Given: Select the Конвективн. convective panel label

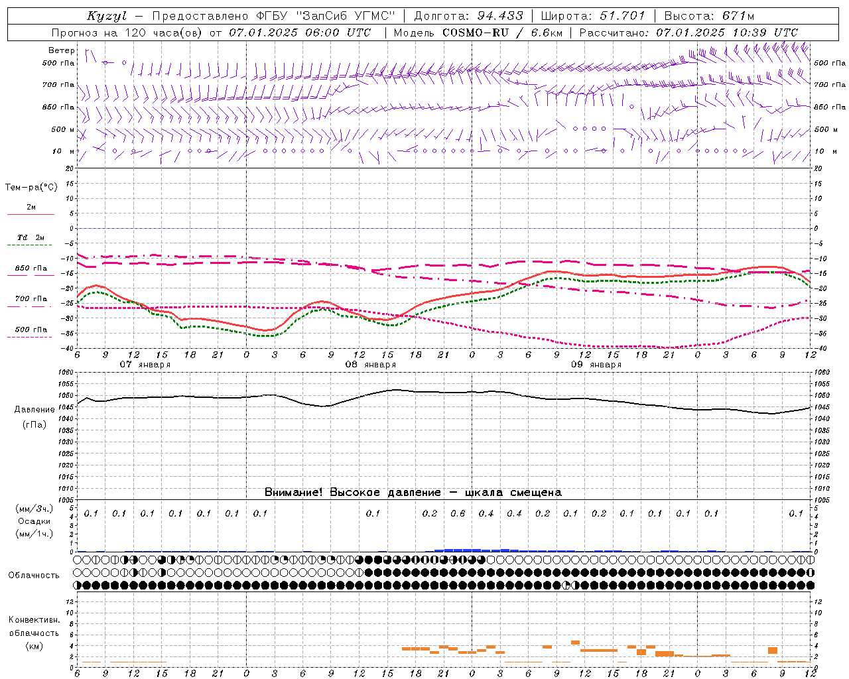Looking at the screenshot, I should (x=34, y=620).
